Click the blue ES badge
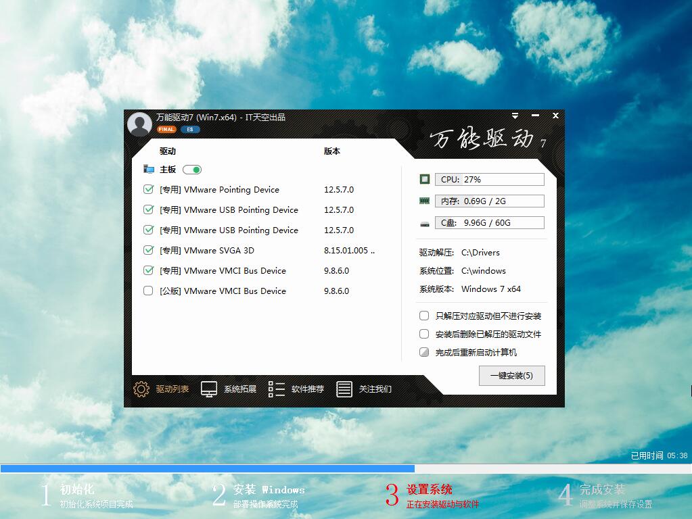This screenshot has height=519, width=692. tap(189, 128)
